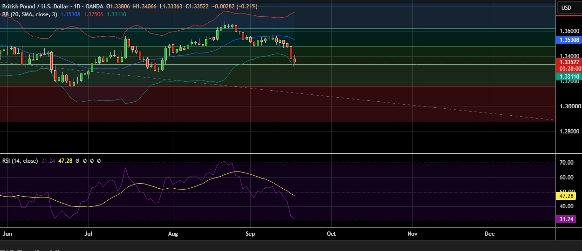Viewport: 582px width, 251px height.
Task: Click the blue 1.35308 price axis tag
Action: (569, 40)
